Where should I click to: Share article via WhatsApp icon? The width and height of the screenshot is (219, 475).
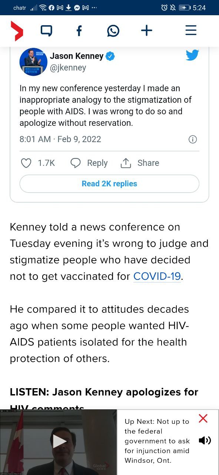tap(113, 30)
